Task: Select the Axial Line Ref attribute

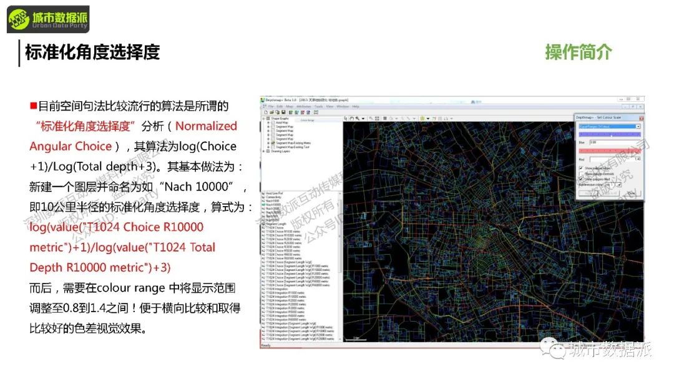Action: [274, 193]
